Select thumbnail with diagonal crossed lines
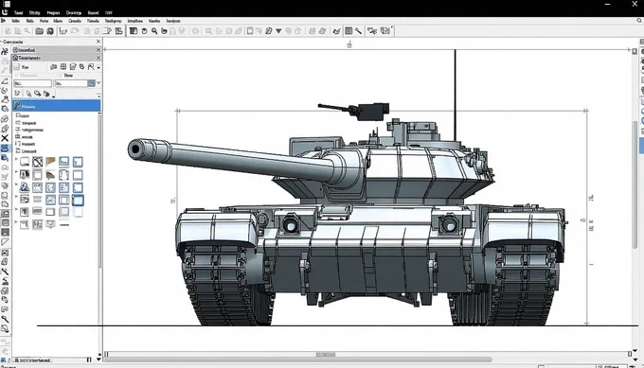644x368 pixels. point(37,162)
